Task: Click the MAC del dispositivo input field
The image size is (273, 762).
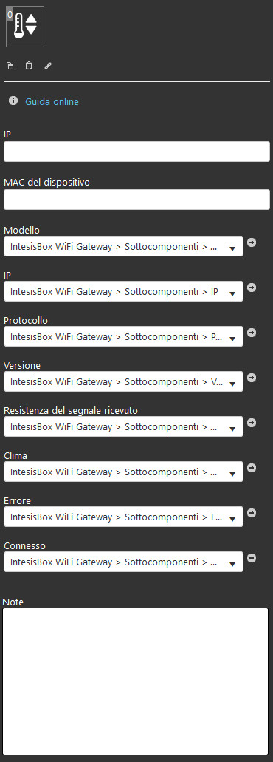Action: [x=136, y=200]
